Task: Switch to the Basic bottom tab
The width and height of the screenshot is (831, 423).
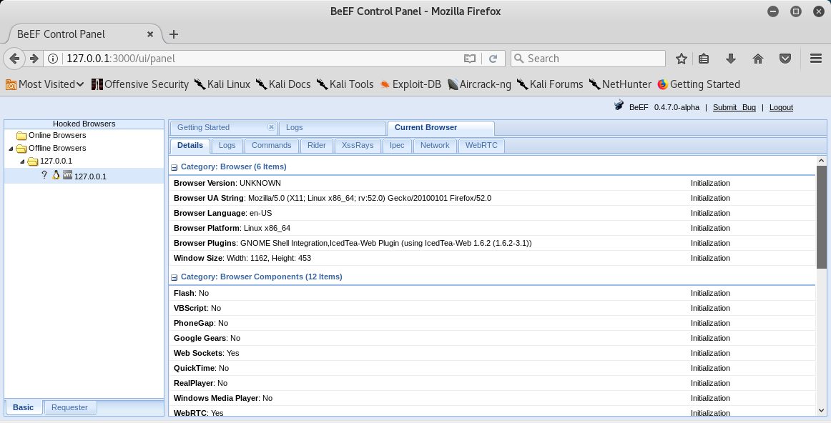Action: [x=24, y=407]
